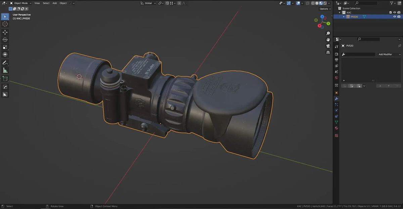Image resolution: width=403 pixels, height=209 pixels.
Task: Open the Texture properties checkerboard tab
Action: (337, 136)
